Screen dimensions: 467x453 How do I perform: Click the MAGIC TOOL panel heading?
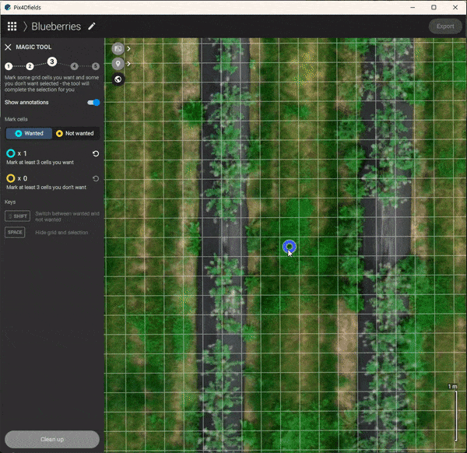(33, 47)
